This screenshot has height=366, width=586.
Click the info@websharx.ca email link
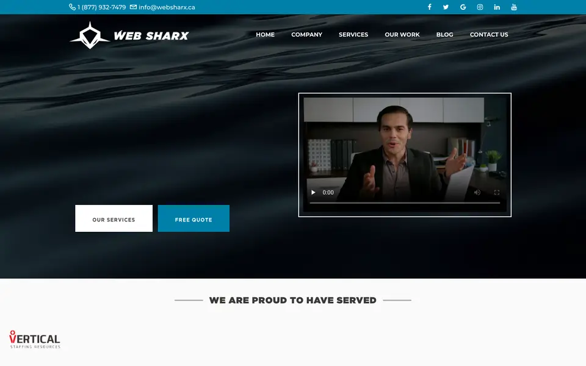point(167,7)
